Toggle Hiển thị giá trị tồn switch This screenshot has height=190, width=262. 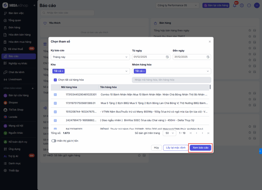pyautogui.click(x=54, y=141)
